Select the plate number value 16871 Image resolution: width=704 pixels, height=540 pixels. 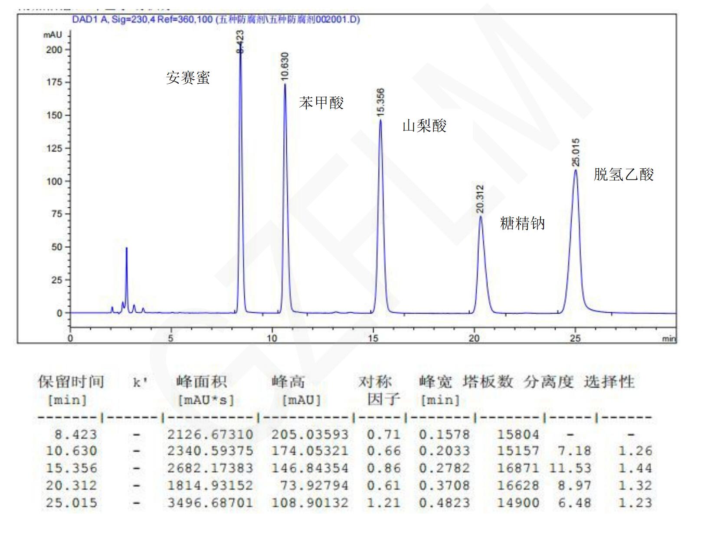point(518,468)
